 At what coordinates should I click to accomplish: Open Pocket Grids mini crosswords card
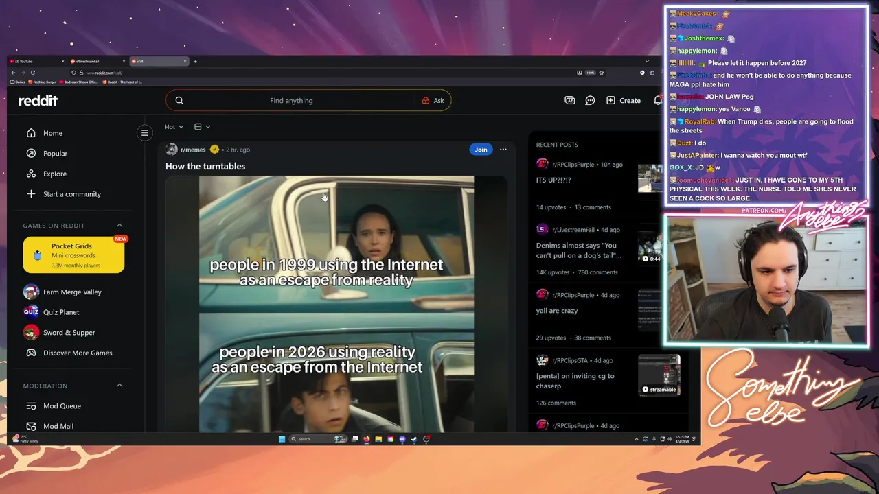tap(73, 255)
